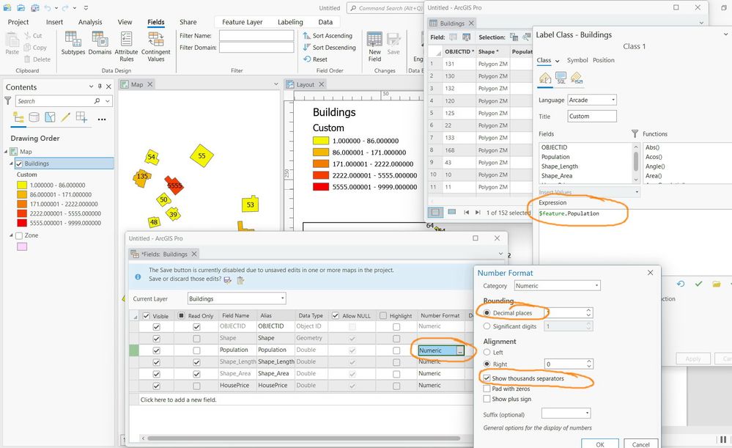Click the SQL query icon in Label Class
Screen dimensions: 732x448
coord(561,78)
